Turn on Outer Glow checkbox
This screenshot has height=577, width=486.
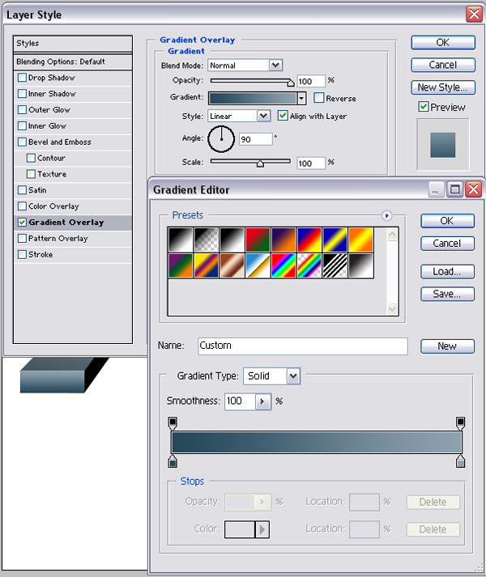(x=22, y=110)
